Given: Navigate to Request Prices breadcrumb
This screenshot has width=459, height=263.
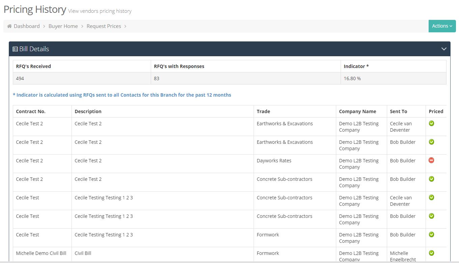Looking at the screenshot, I should coord(104,26).
